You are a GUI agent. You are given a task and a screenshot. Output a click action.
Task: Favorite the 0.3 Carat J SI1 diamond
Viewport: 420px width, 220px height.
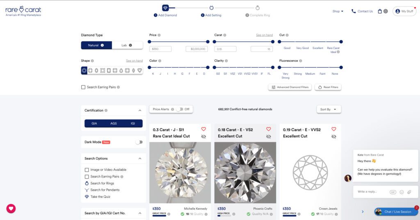[x=203, y=129]
